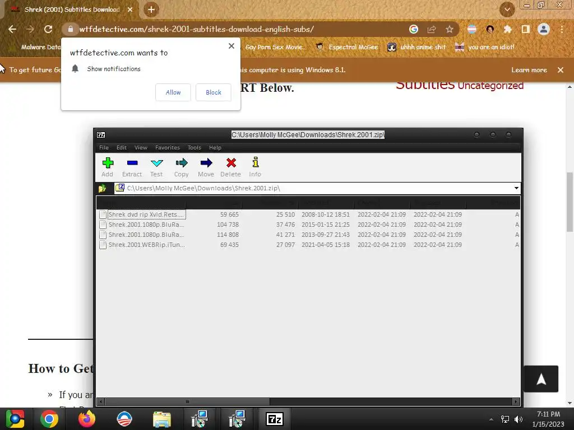Open the you are an idiot! bookmark

coord(485,47)
